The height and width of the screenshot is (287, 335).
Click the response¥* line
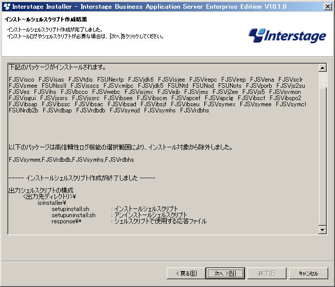[x=66, y=221]
